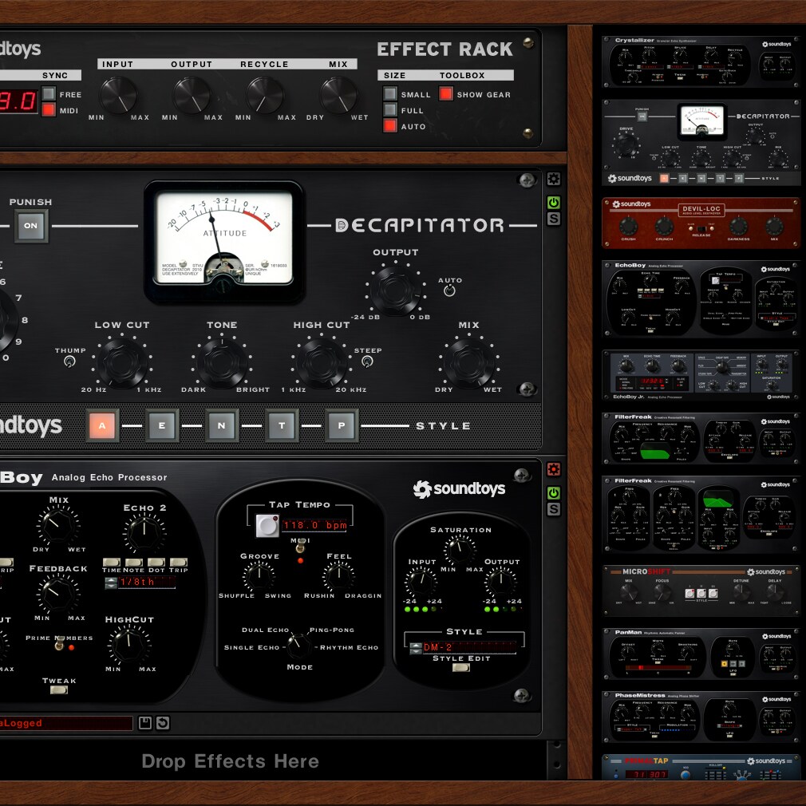Select Decapitator style P
Screen dimensions: 806x806
click(x=342, y=425)
